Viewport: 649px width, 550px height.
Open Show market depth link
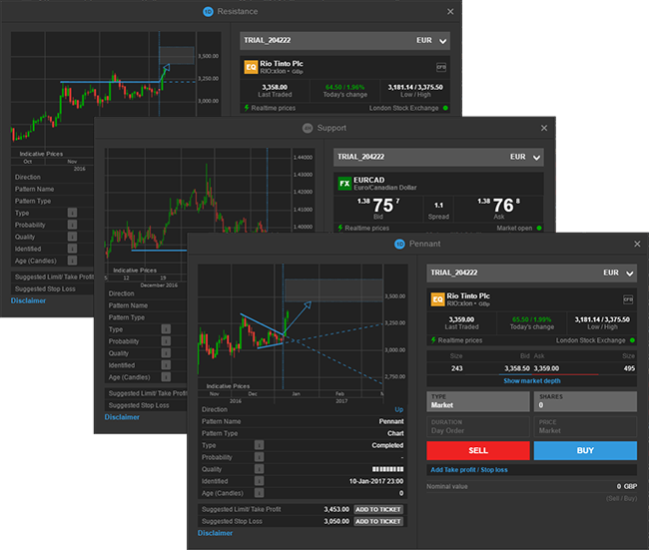(531, 381)
